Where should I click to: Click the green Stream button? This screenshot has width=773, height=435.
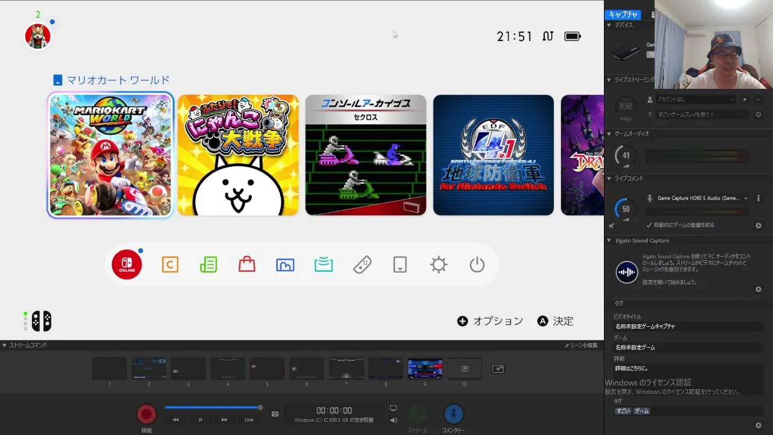click(x=417, y=414)
